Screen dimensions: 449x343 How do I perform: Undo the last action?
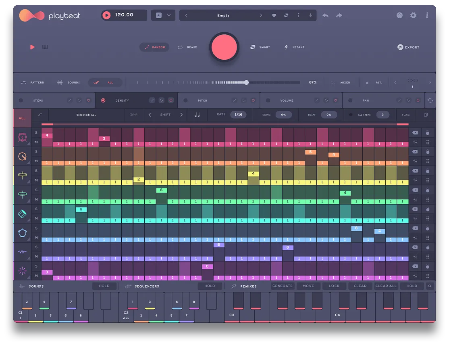pyautogui.click(x=326, y=15)
